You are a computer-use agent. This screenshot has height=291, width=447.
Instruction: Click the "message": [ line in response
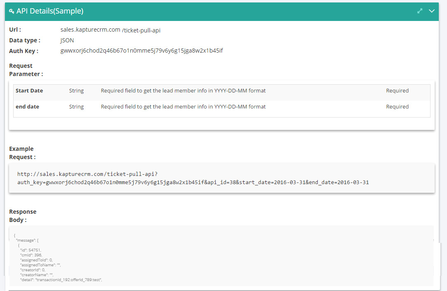27,240
